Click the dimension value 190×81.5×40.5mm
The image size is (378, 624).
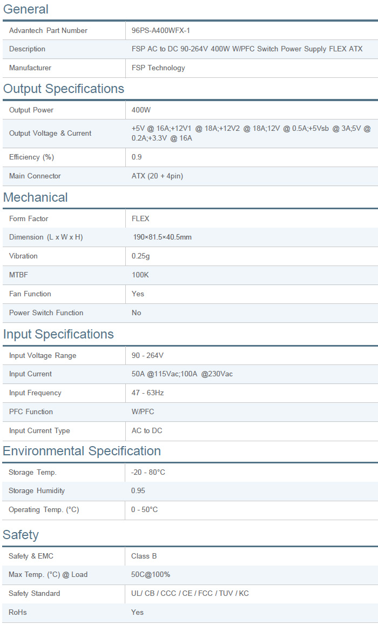coord(163,237)
